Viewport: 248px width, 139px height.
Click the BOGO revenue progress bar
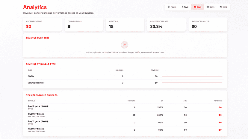pyautogui.click(x=192, y=76)
